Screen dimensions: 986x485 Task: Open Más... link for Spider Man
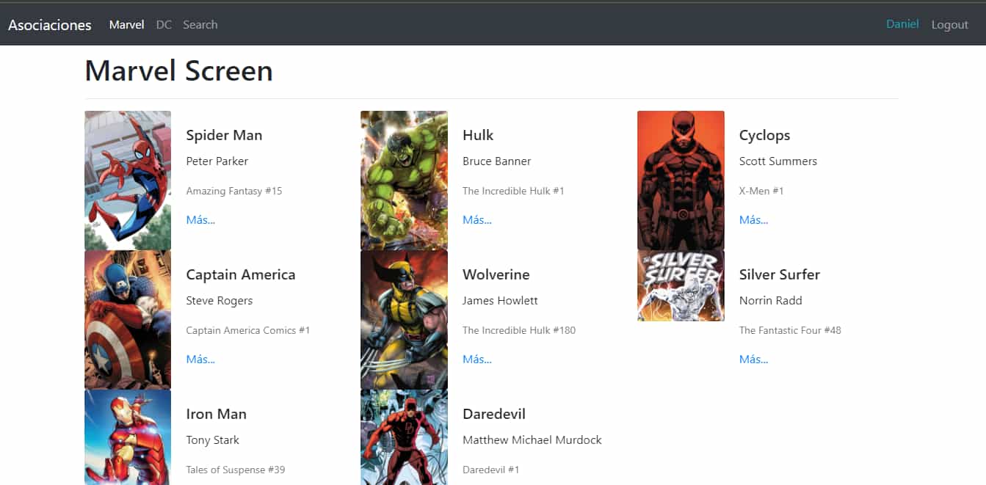pos(200,220)
